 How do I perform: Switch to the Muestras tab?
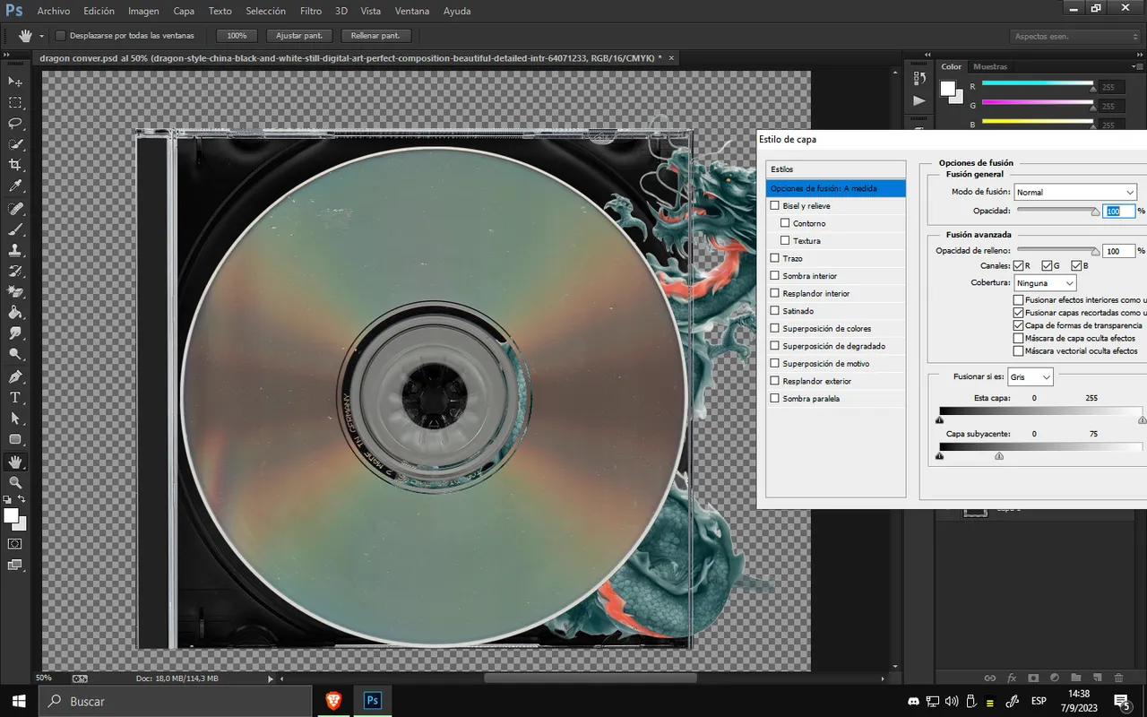coord(990,66)
